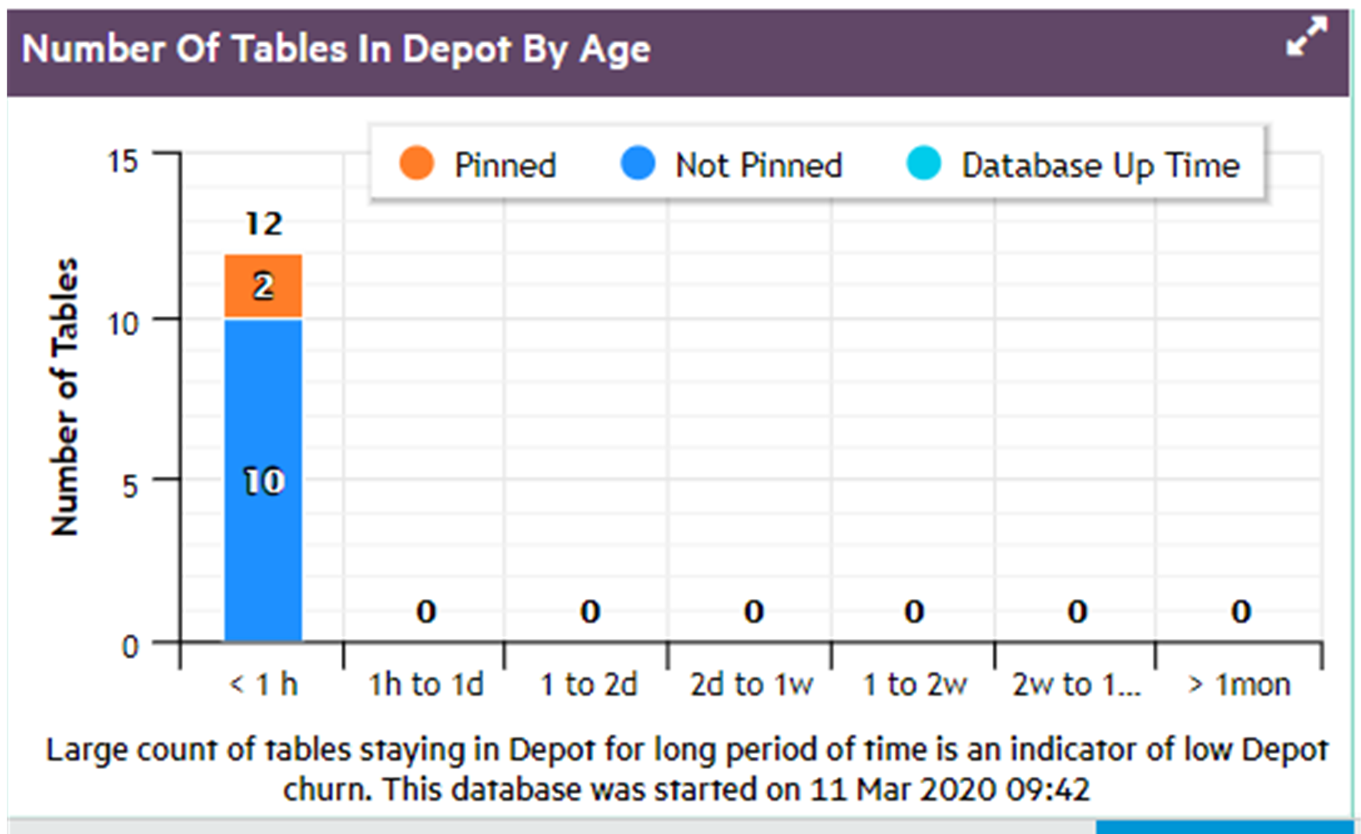
Task: Click the orange Pinned legend dot
Action: pos(417,164)
